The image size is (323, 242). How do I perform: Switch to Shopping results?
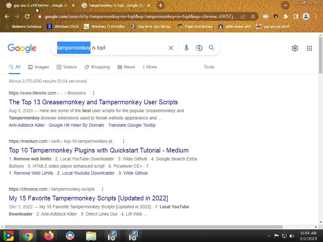97,67
